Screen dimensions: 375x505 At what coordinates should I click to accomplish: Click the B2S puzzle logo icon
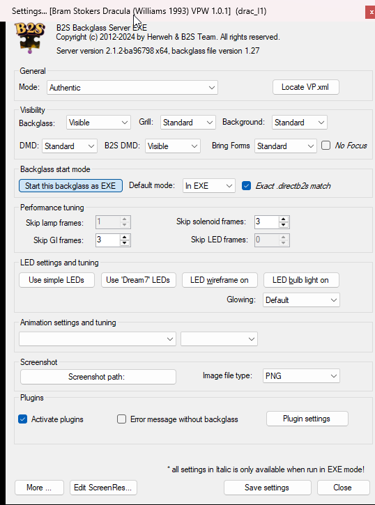click(x=29, y=38)
